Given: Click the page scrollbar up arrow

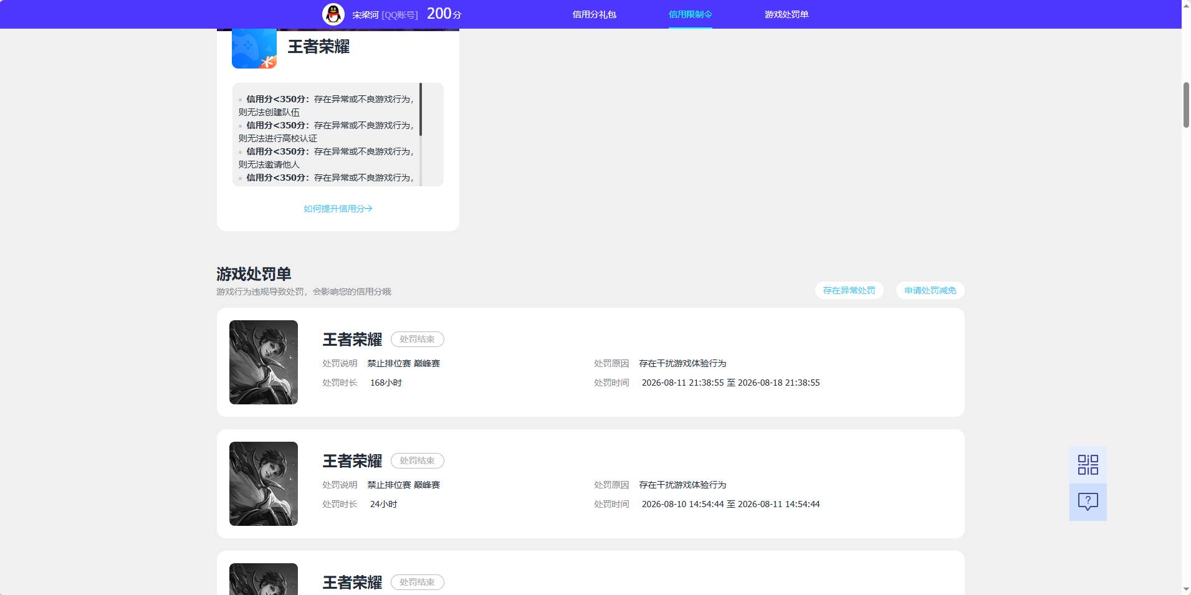Looking at the screenshot, I should pyautogui.click(x=1186, y=5).
